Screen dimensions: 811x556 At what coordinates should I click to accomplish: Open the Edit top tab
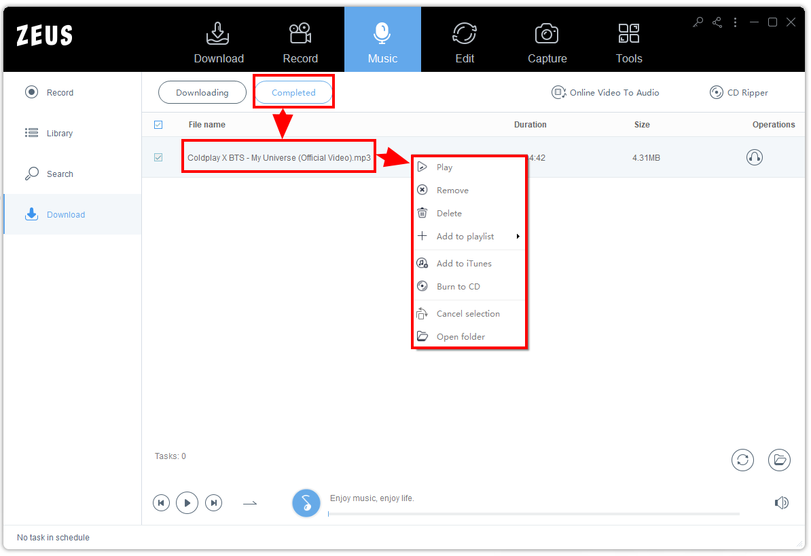(x=465, y=43)
